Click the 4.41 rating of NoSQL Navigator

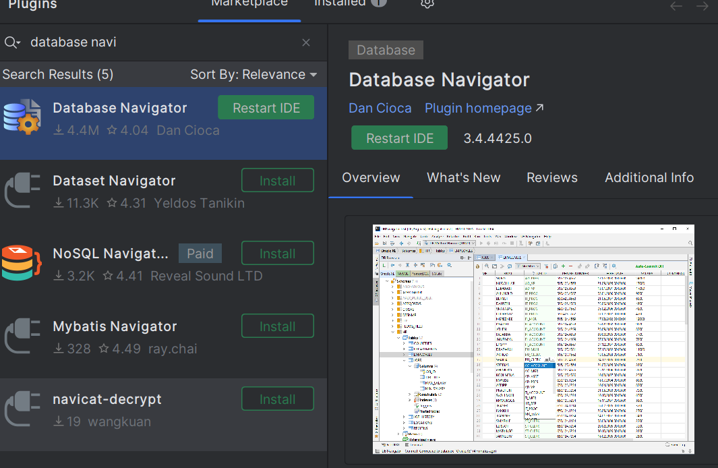125,276
